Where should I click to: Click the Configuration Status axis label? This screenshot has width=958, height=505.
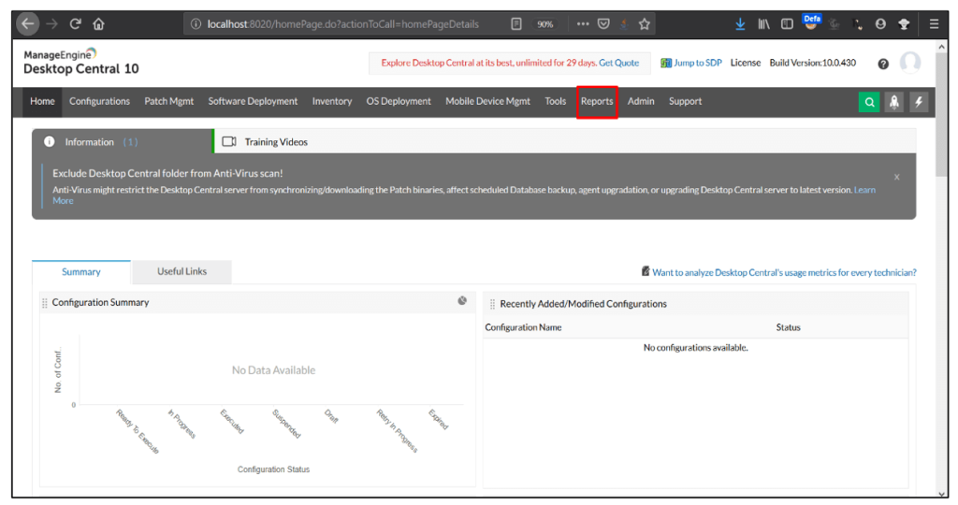point(273,469)
